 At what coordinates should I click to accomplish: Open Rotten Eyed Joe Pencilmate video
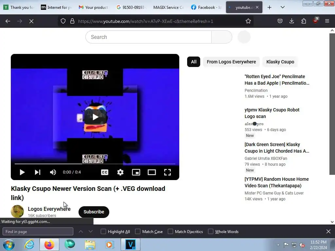[277, 80]
